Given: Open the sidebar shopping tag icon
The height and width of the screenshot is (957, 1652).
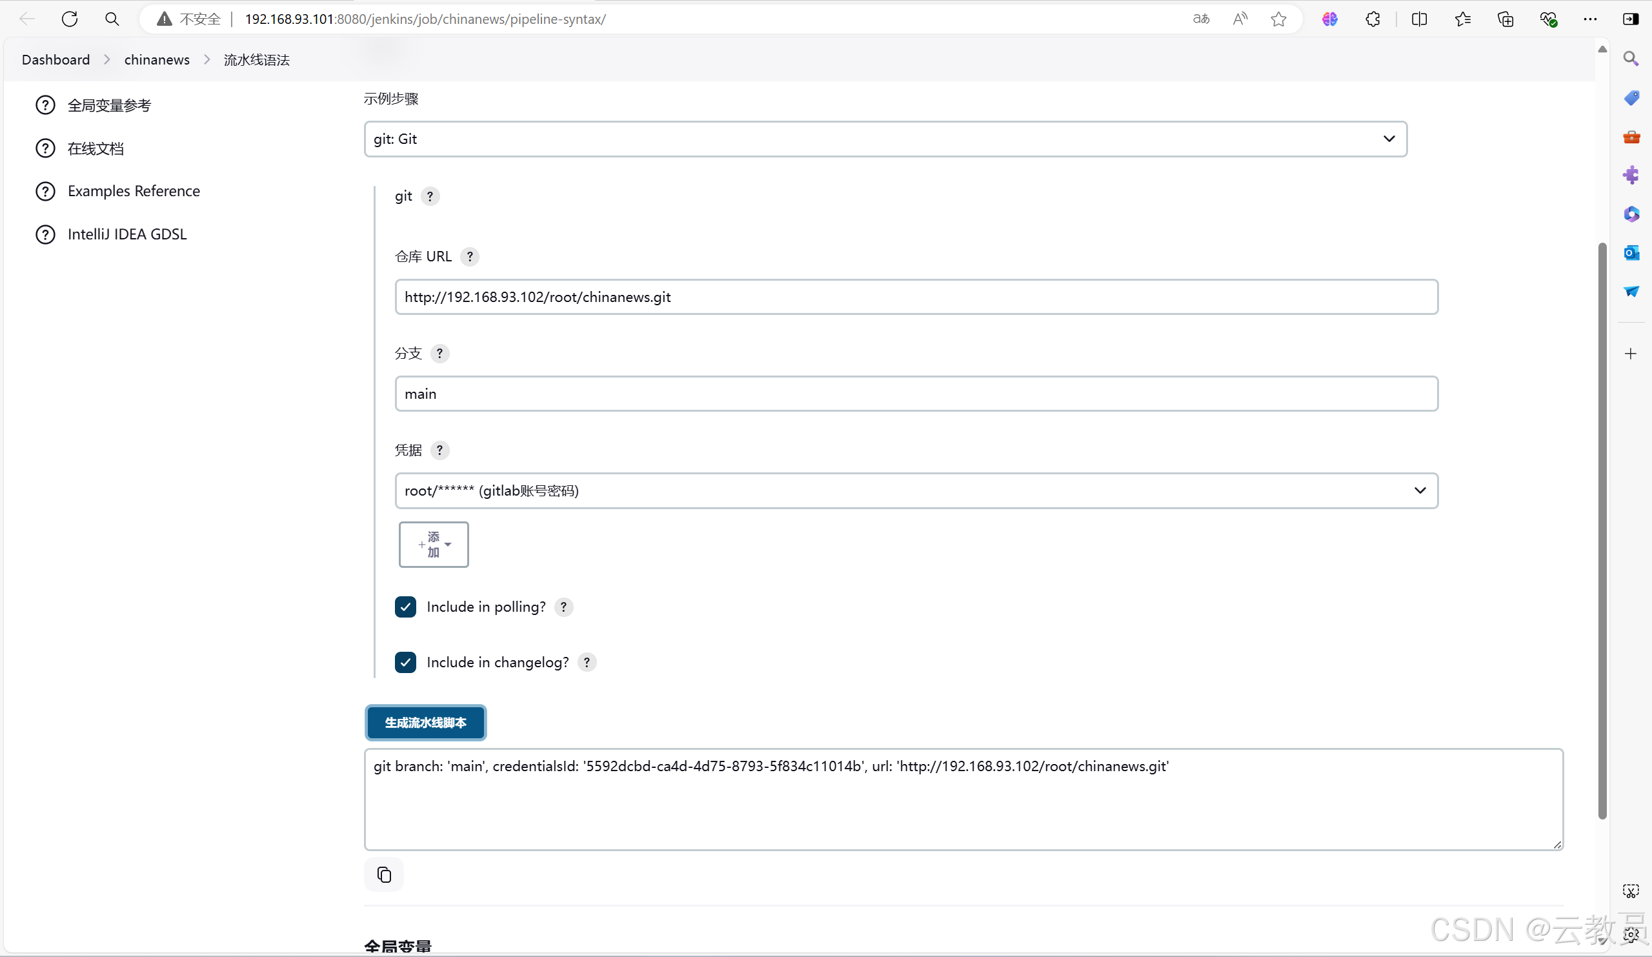Looking at the screenshot, I should [x=1631, y=97].
